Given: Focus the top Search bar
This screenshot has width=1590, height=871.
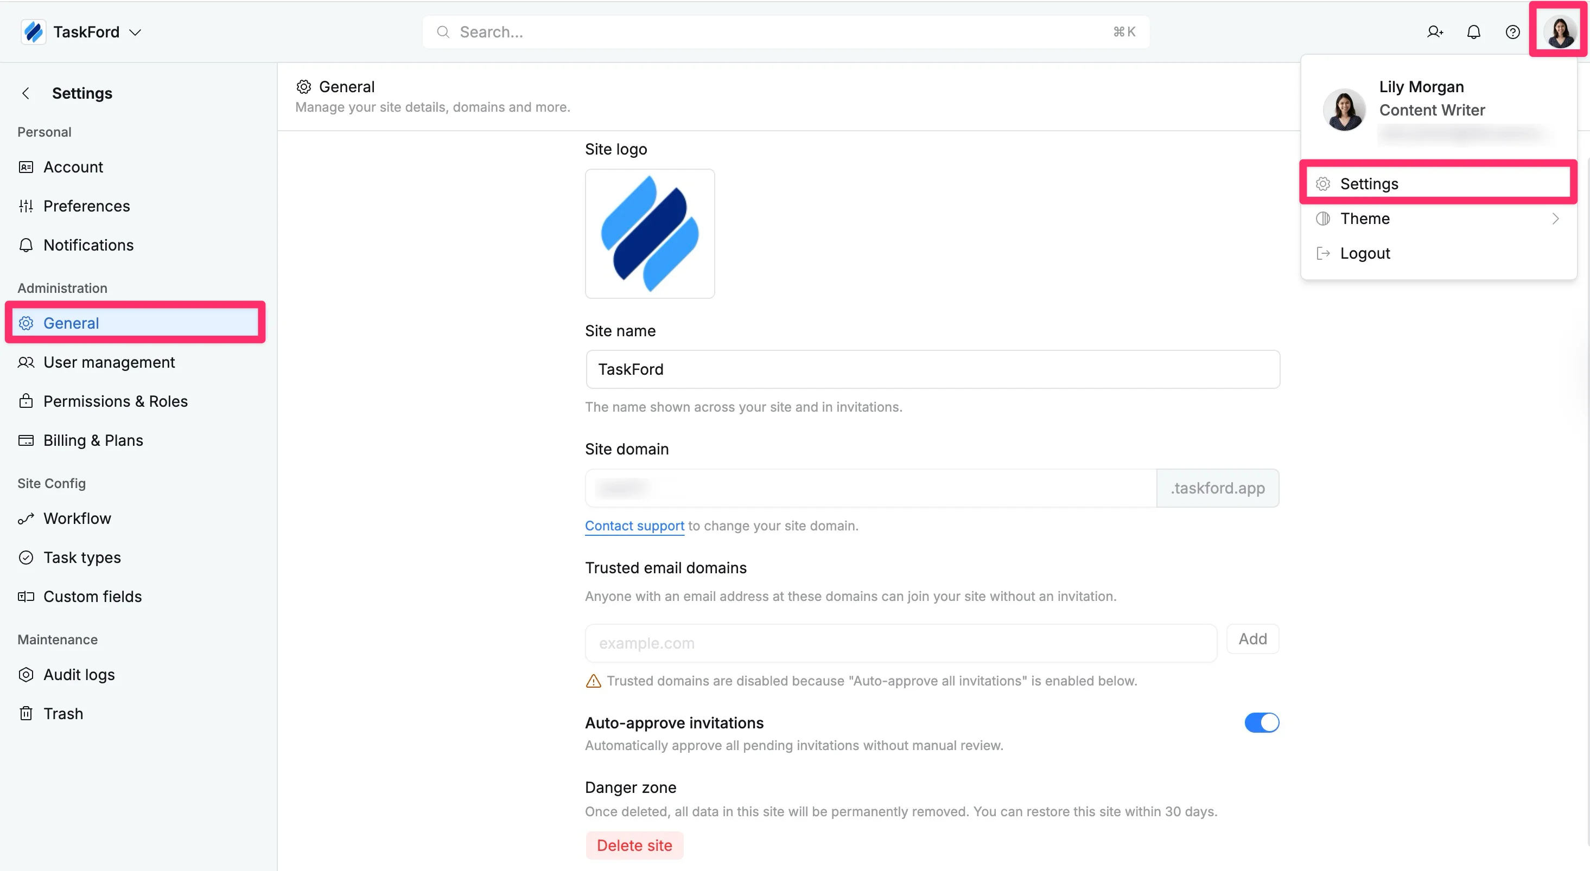Looking at the screenshot, I should click(785, 32).
